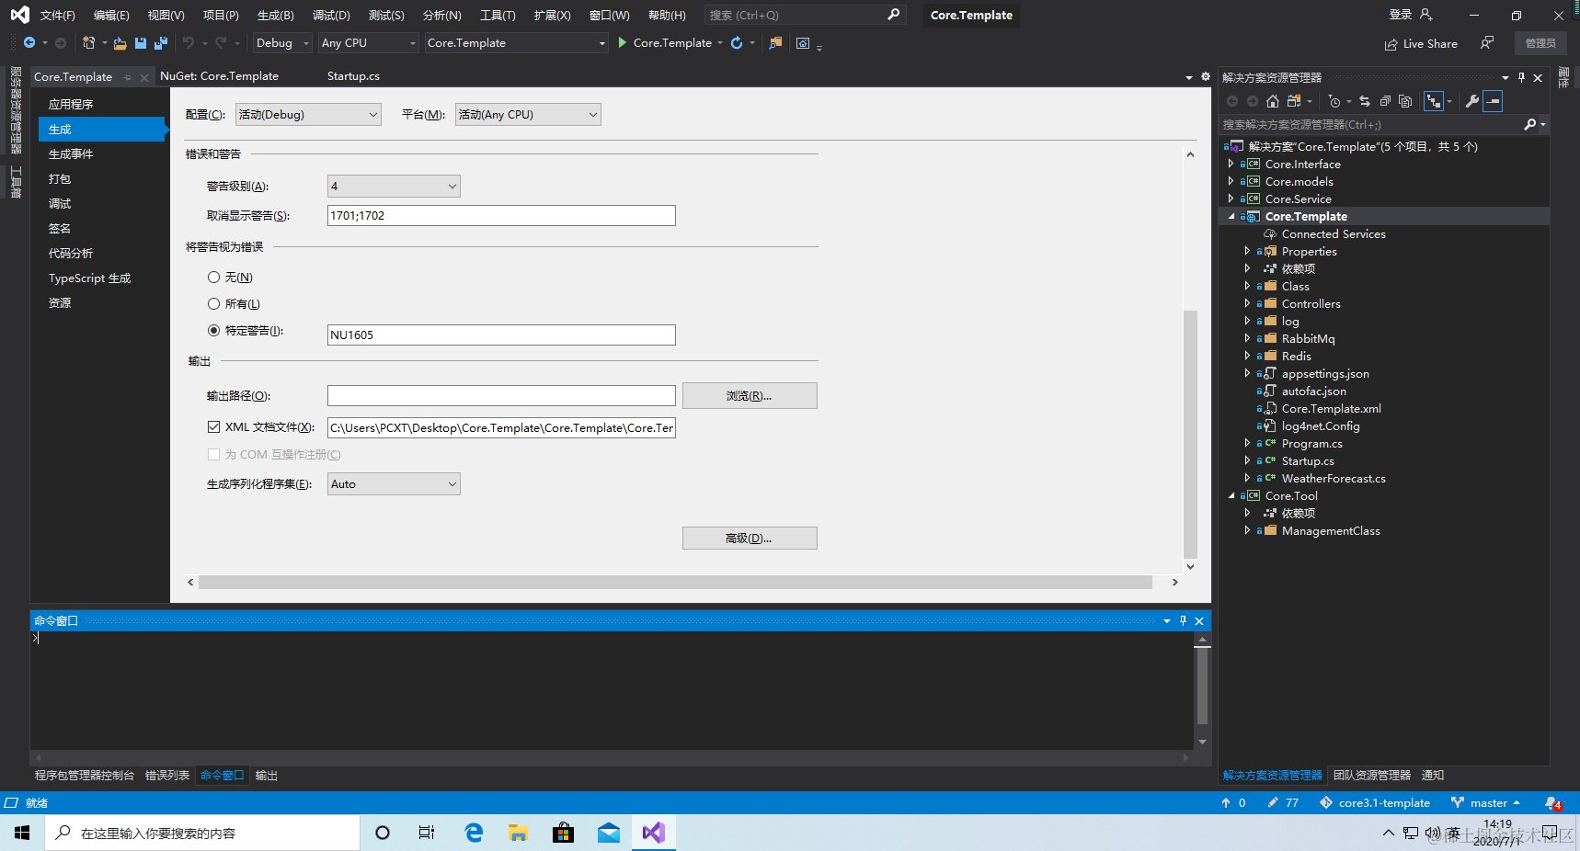Click the properties page vertical scrollbar thumb
The height and width of the screenshot is (851, 1580).
[x=1190, y=434]
